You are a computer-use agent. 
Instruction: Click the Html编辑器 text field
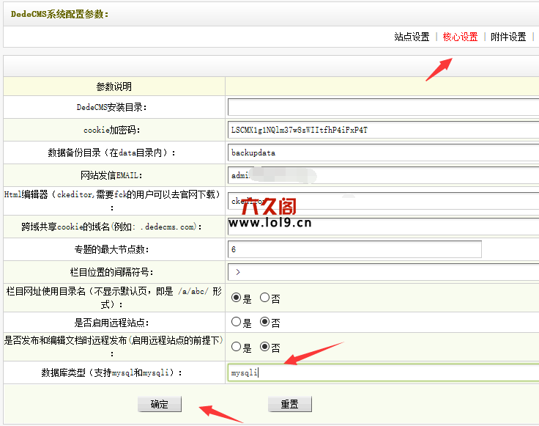(383, 200)
